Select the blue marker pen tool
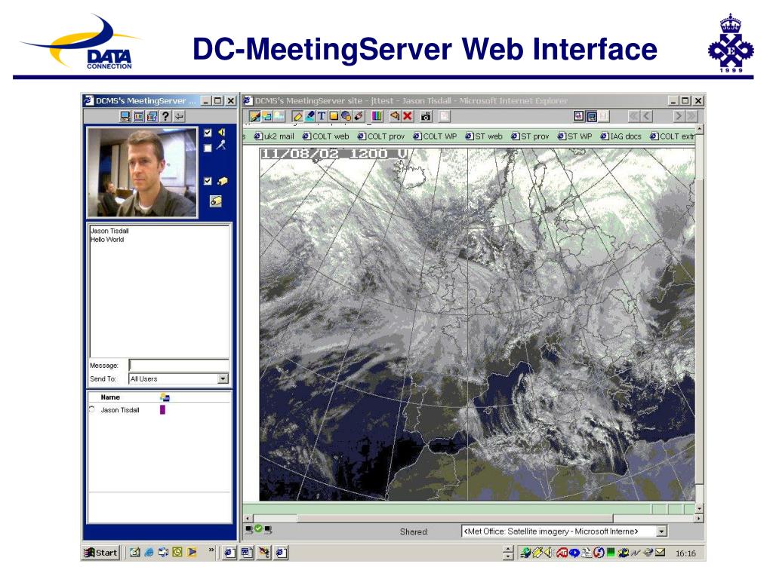Image resolution: width=773 pixels, height=579 pixels. click(310, 116)
